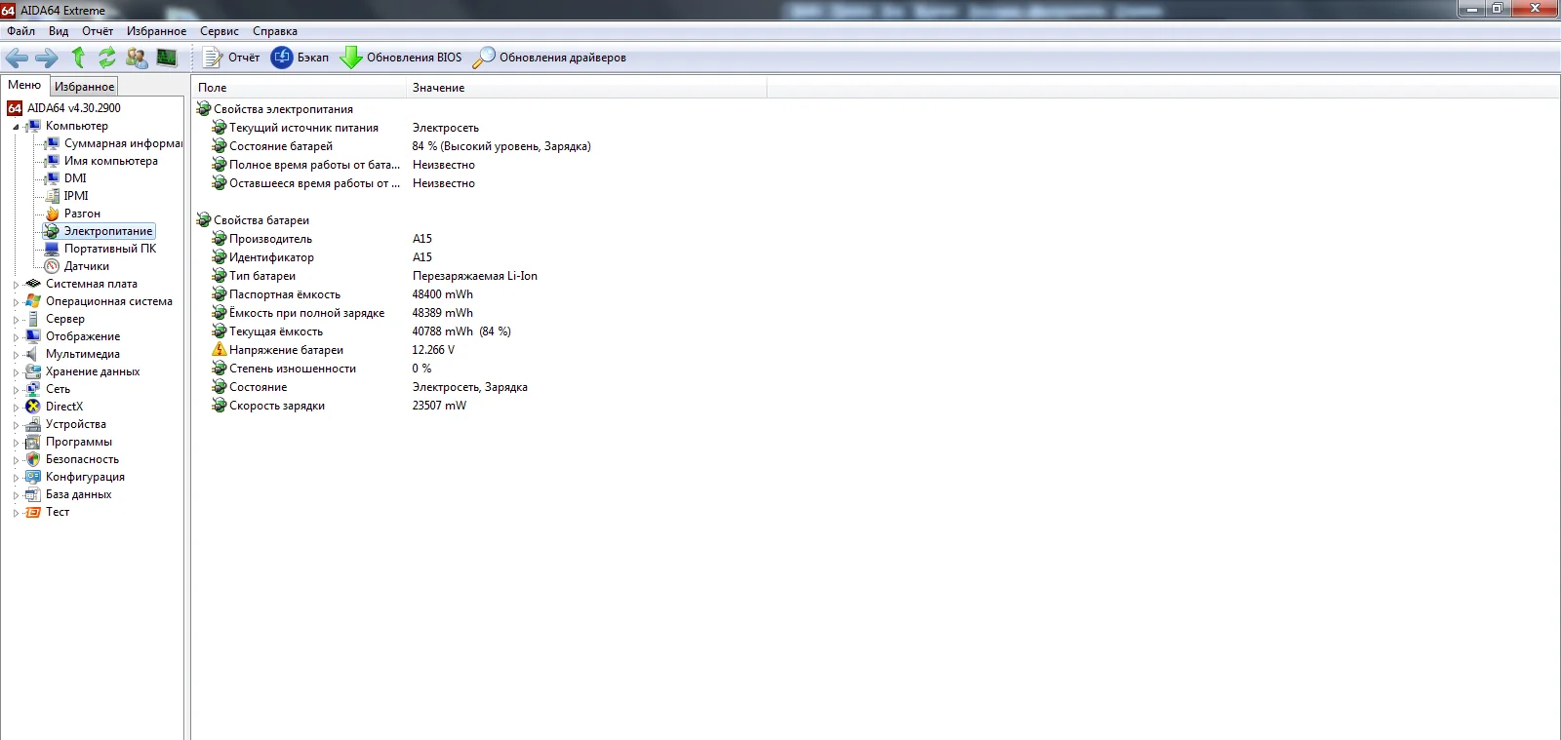Image resolution: width=1561 pixels, height=740 pixels.
Task: Switch to the Избранное sidebar tab
Action: pos(84,87)
